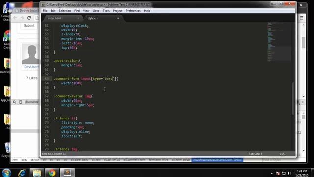Select the body breadcrumb in DevTools

(24, 160)
